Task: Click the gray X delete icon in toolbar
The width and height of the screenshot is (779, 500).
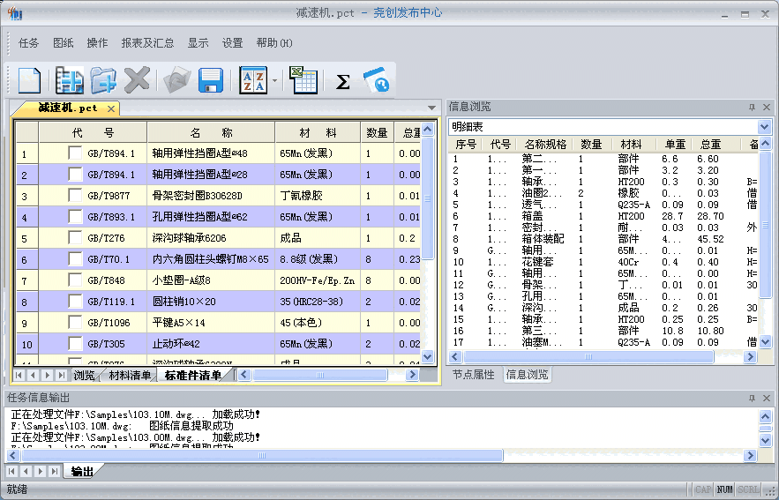Action: click(x=137, y=80)
